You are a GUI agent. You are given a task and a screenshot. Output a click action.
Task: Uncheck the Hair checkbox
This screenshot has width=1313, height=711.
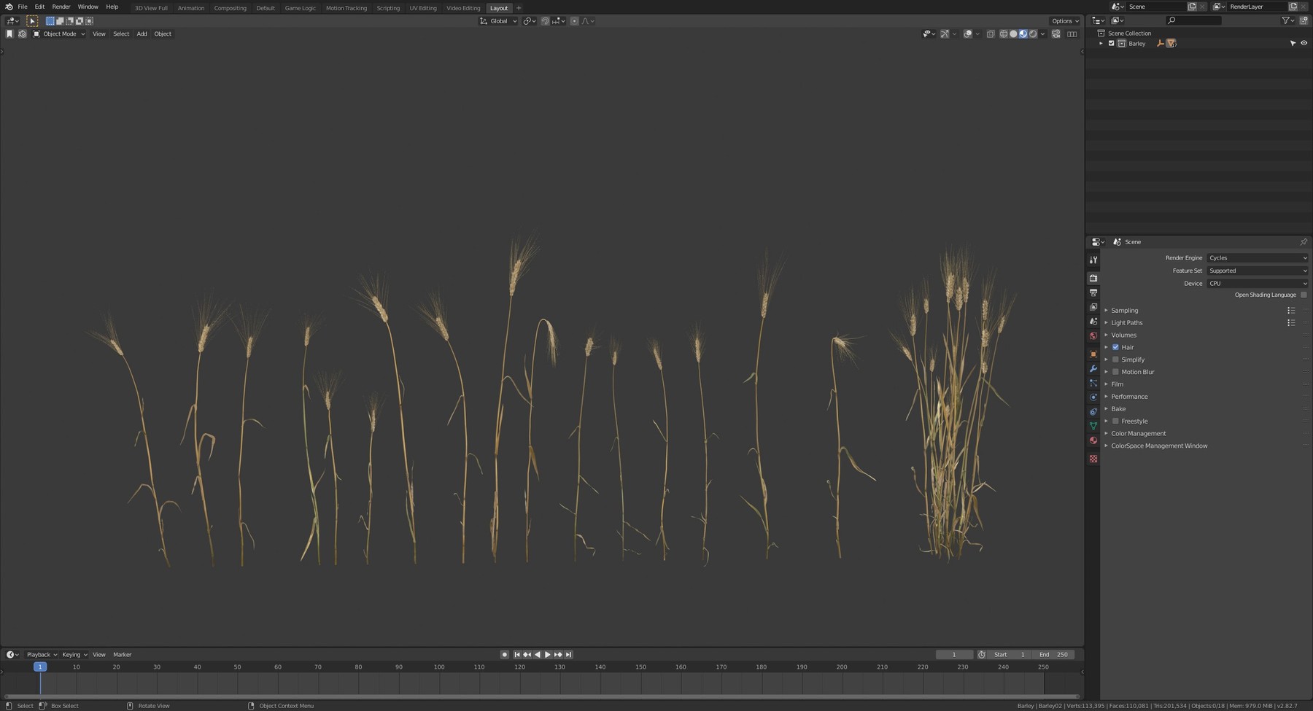[x=1115, y=347]
